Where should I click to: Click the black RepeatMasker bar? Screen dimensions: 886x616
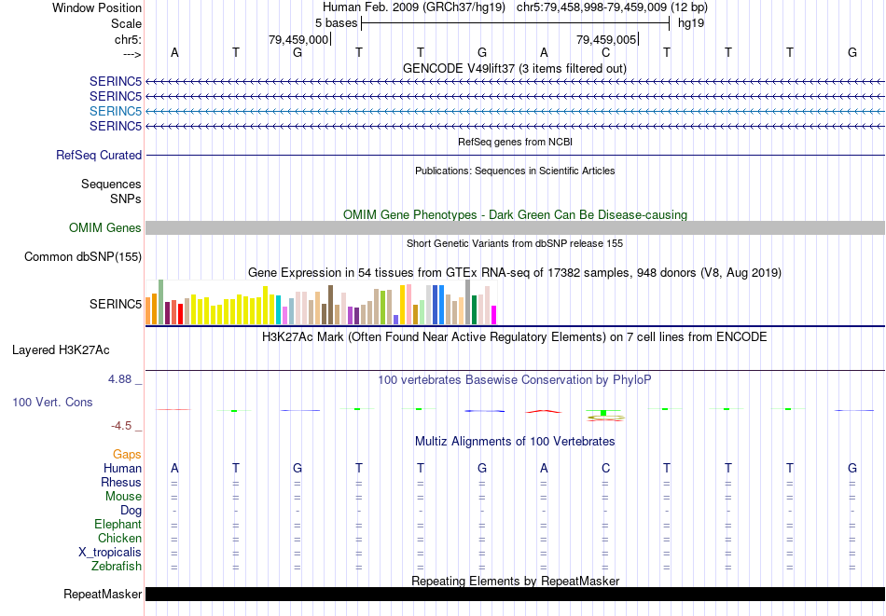click(515, 594)
